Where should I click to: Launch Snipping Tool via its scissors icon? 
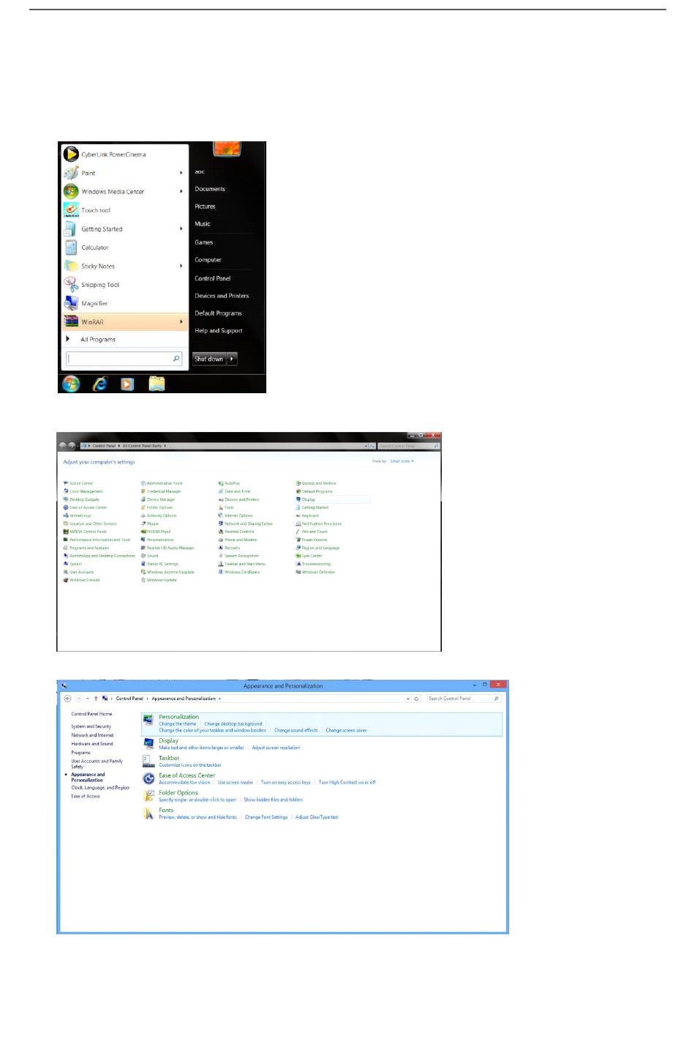point(71,285)
